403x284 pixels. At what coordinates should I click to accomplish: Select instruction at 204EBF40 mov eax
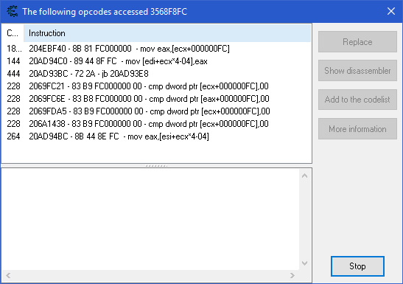click(x=156, y=49)
